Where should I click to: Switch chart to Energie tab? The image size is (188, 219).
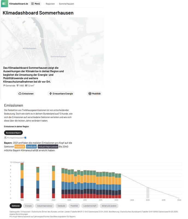pos(28,206)
